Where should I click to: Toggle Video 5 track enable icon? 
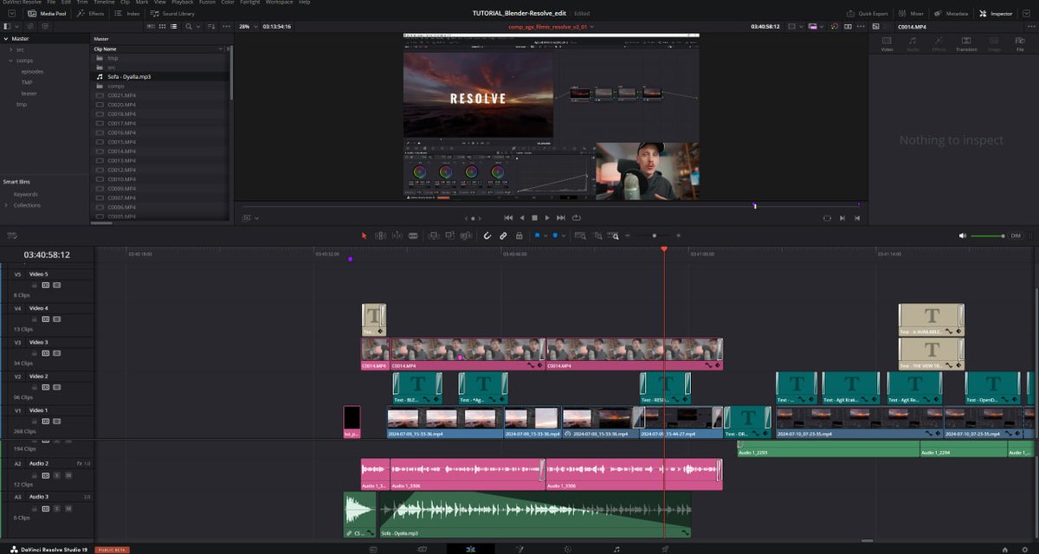(x=57, y=285)
